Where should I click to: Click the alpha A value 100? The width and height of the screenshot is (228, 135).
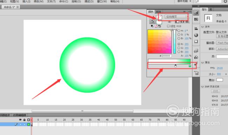coord(187,56)
